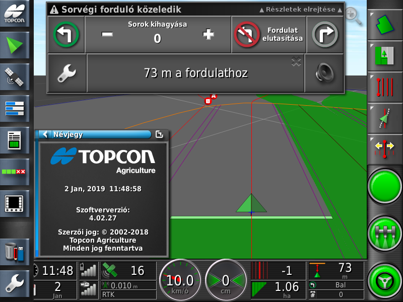The height and width of the screenshot is (302, 403).
Task: Click the right turn arrow button
Action: 325,35
